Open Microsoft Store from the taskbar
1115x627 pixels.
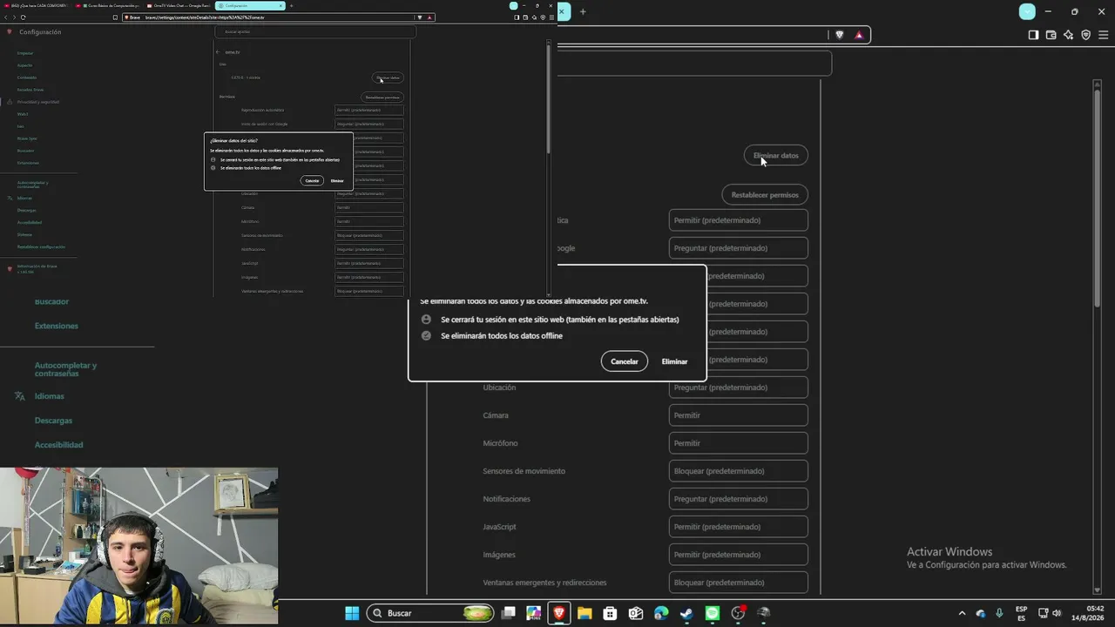pos(610,613)
